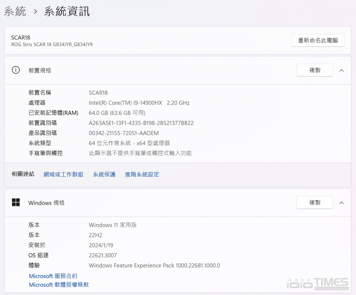
Task: Select OS build 22621.3007
Action: pos(103,255)
